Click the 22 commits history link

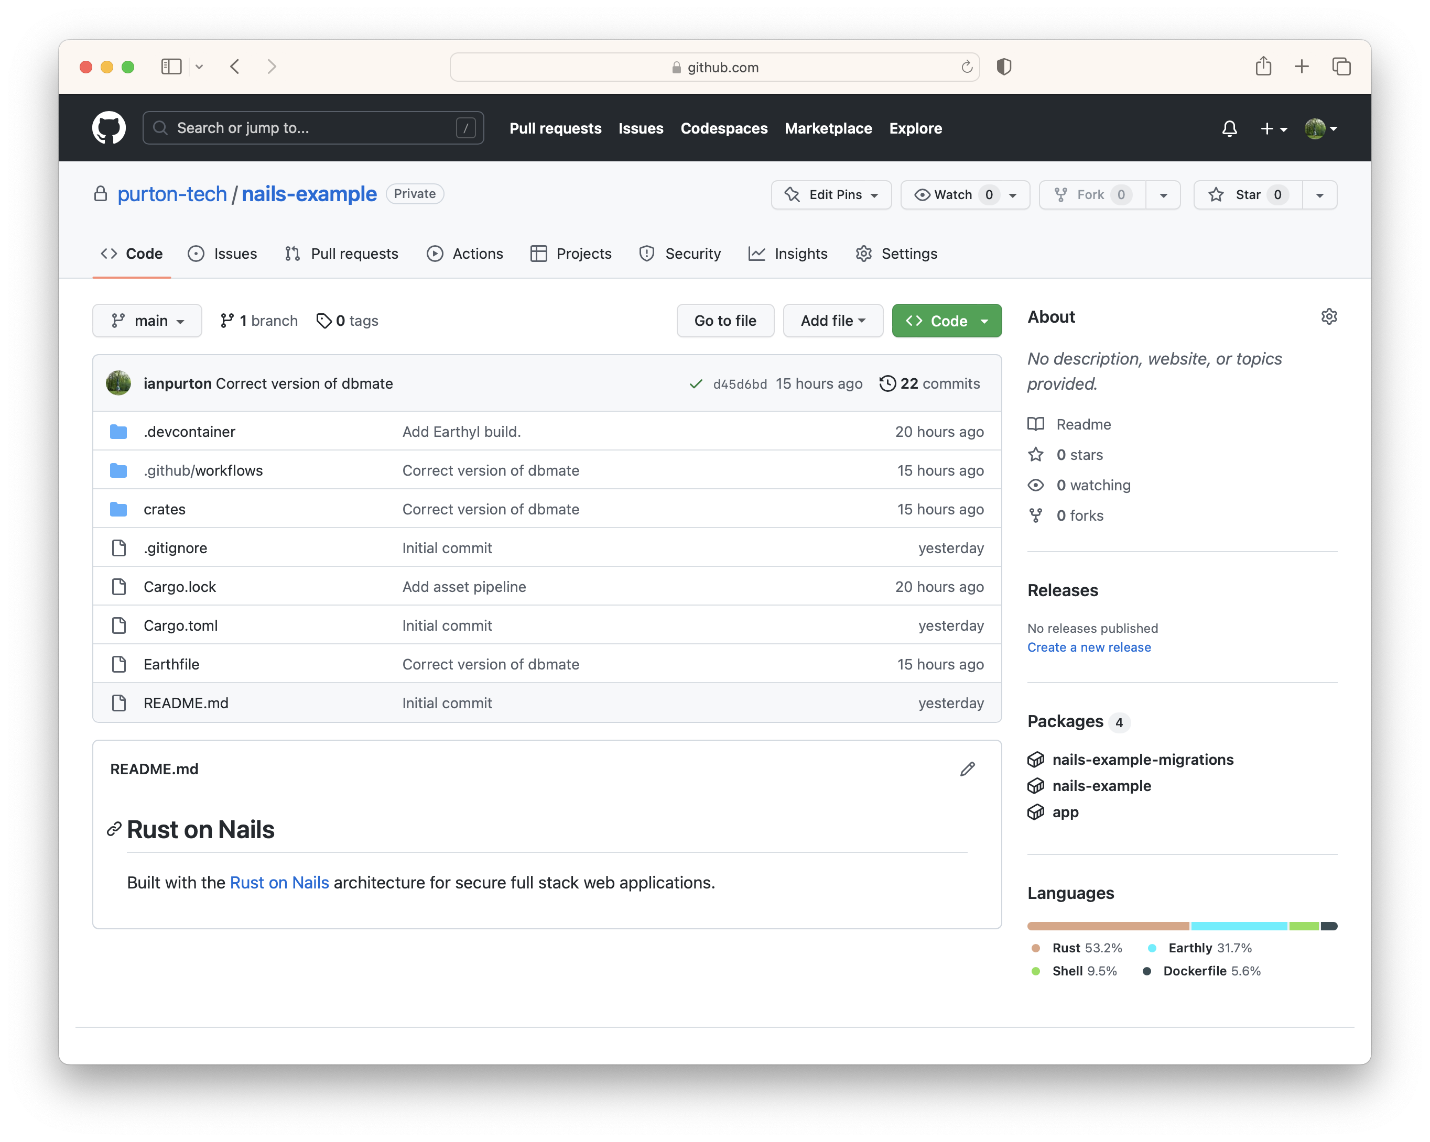pos(929,384)
